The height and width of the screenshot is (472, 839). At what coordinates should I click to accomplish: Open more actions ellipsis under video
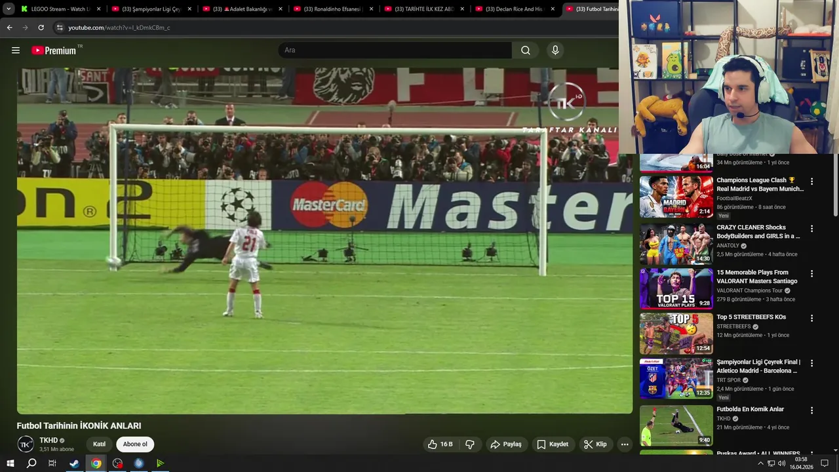(625, 444)
